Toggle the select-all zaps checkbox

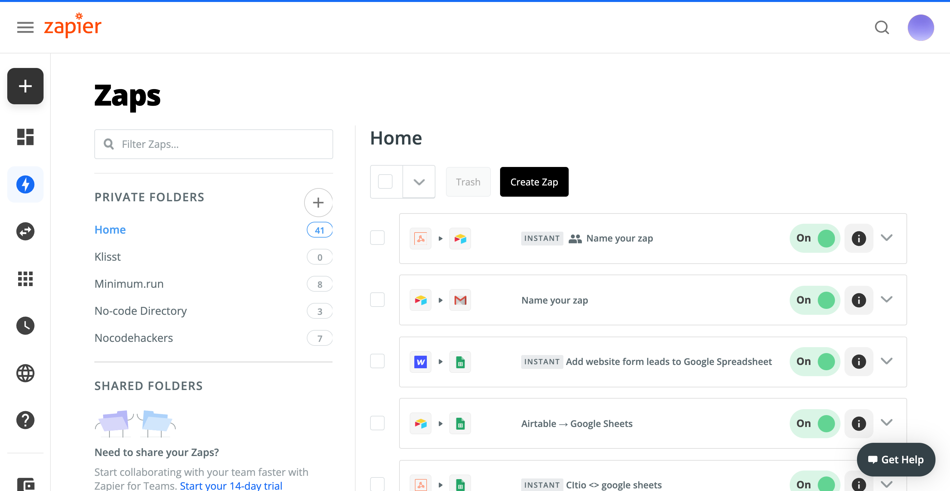(x=385, y=181)
